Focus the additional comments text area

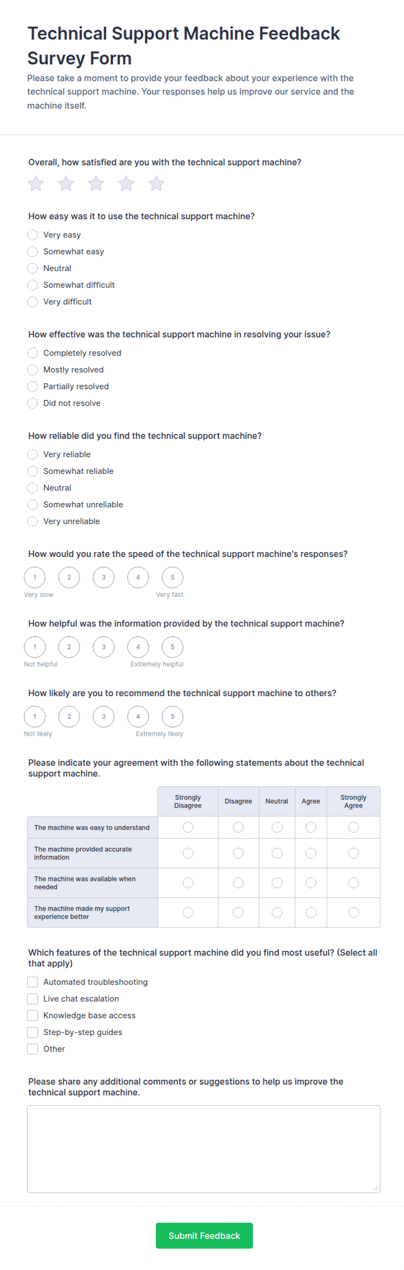(204, 1149)
